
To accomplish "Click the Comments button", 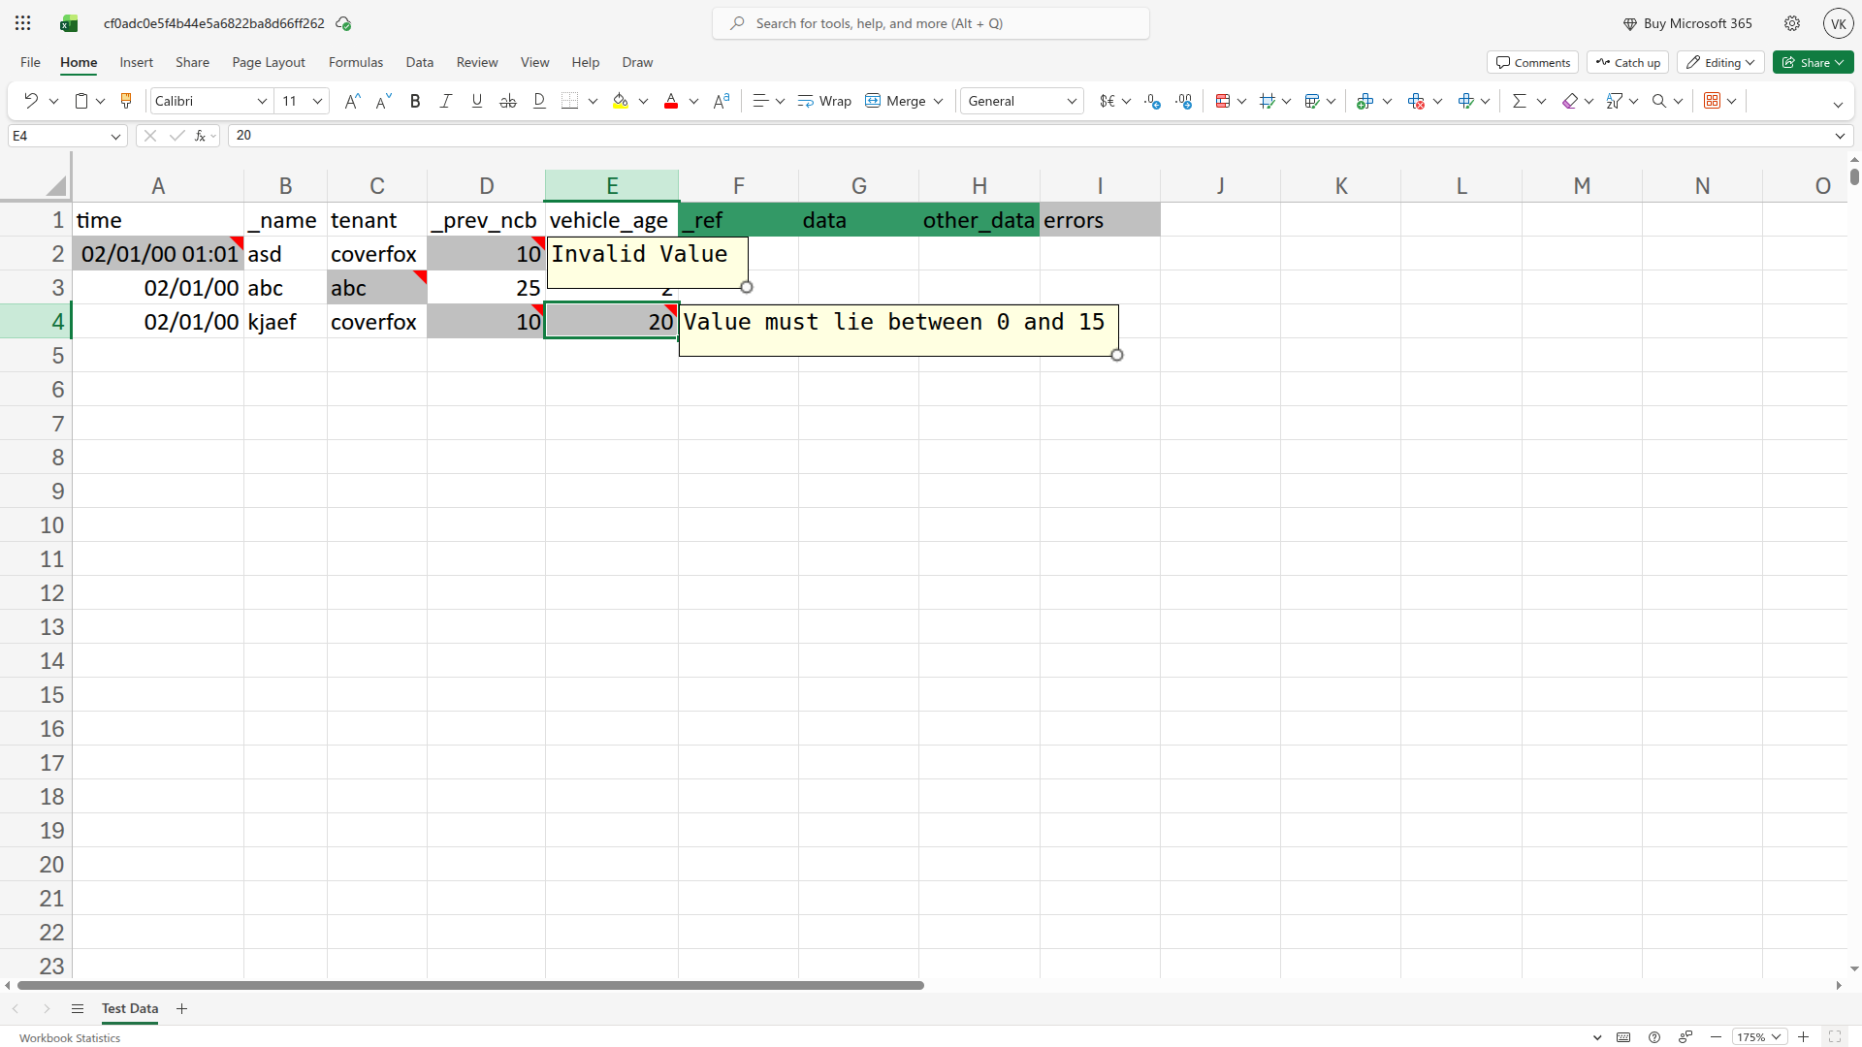I will (x=1532, y=62).
